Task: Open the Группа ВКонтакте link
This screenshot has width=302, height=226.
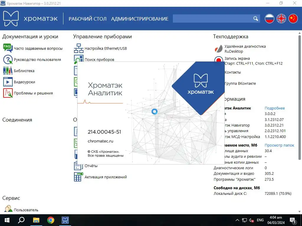Action: click(x=240, y=83)
